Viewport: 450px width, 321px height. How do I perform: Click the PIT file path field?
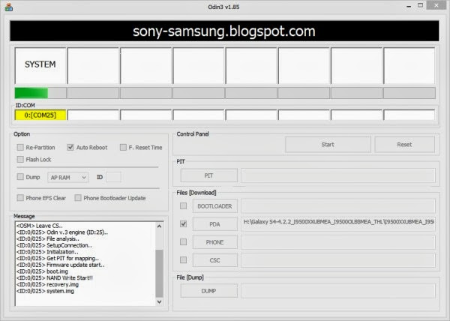(x=338, y=175)
